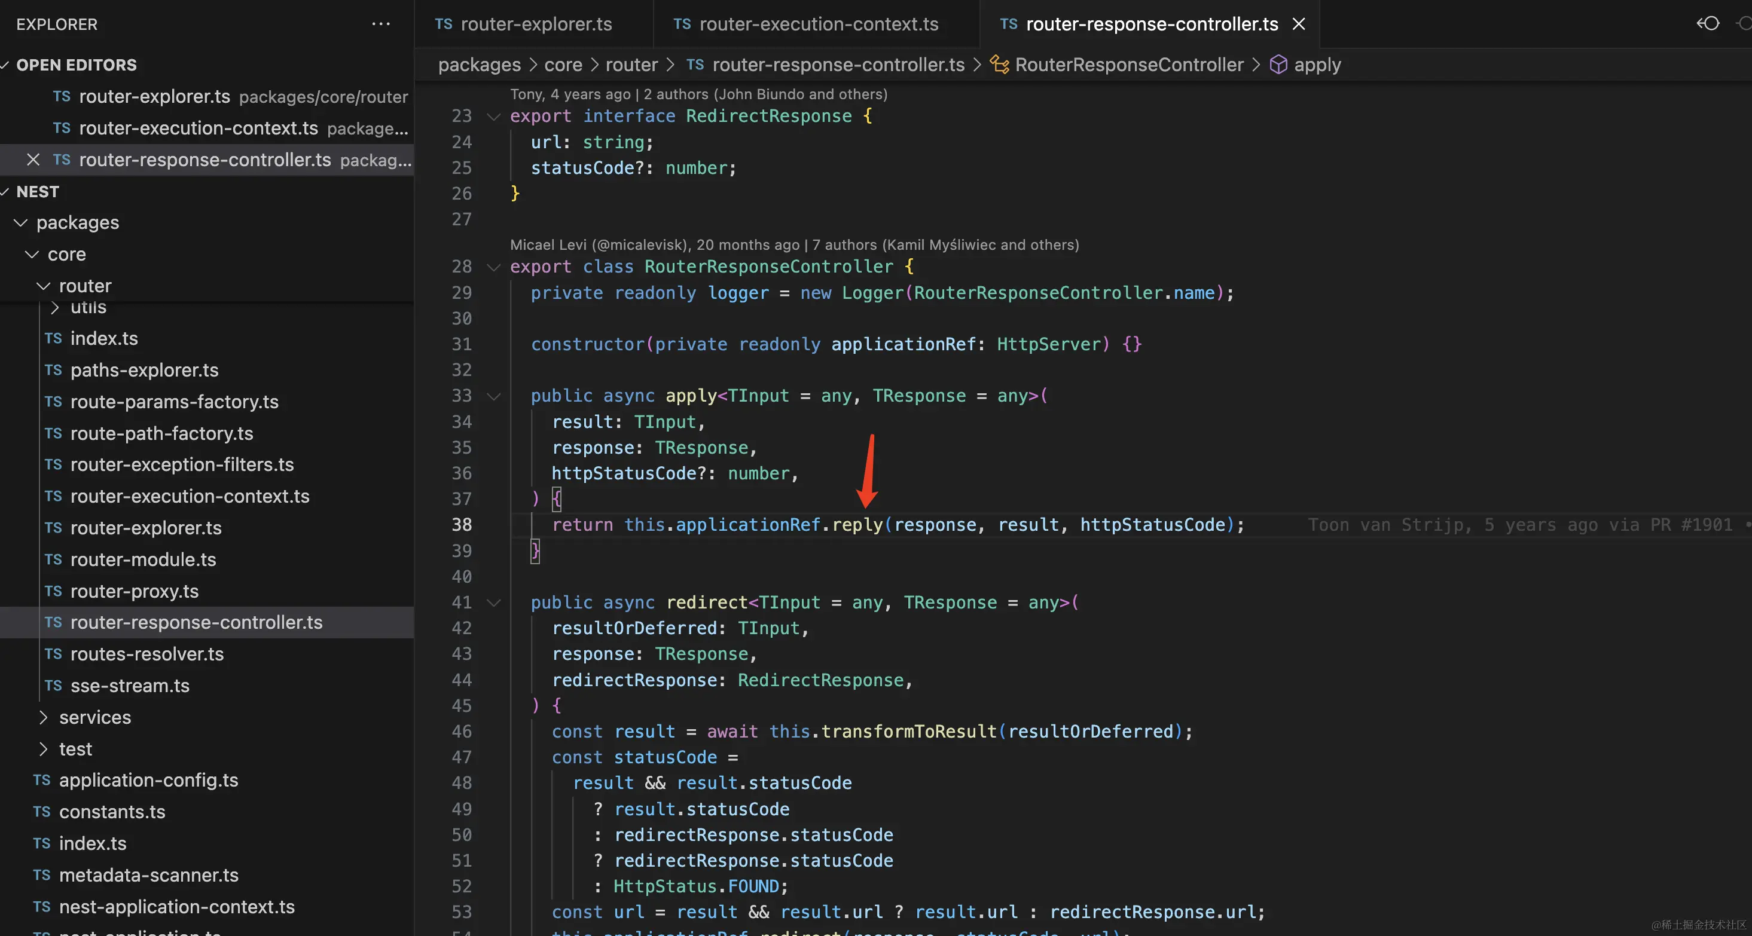Click the router breadcrumb segment
1752x936 pixels.
[631, 65]
